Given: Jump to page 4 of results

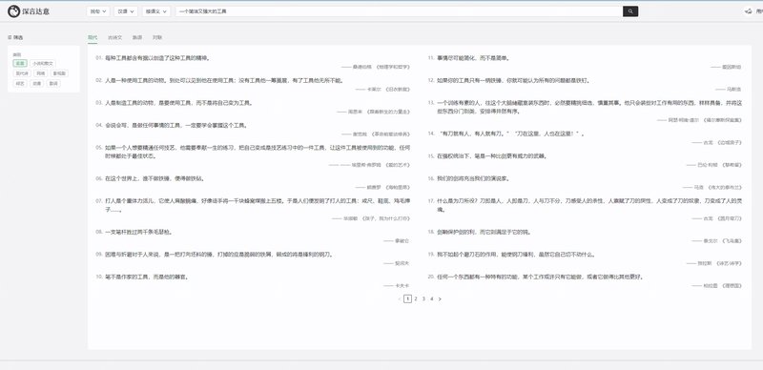Looking at the screenshot, I should pos(432,298).
